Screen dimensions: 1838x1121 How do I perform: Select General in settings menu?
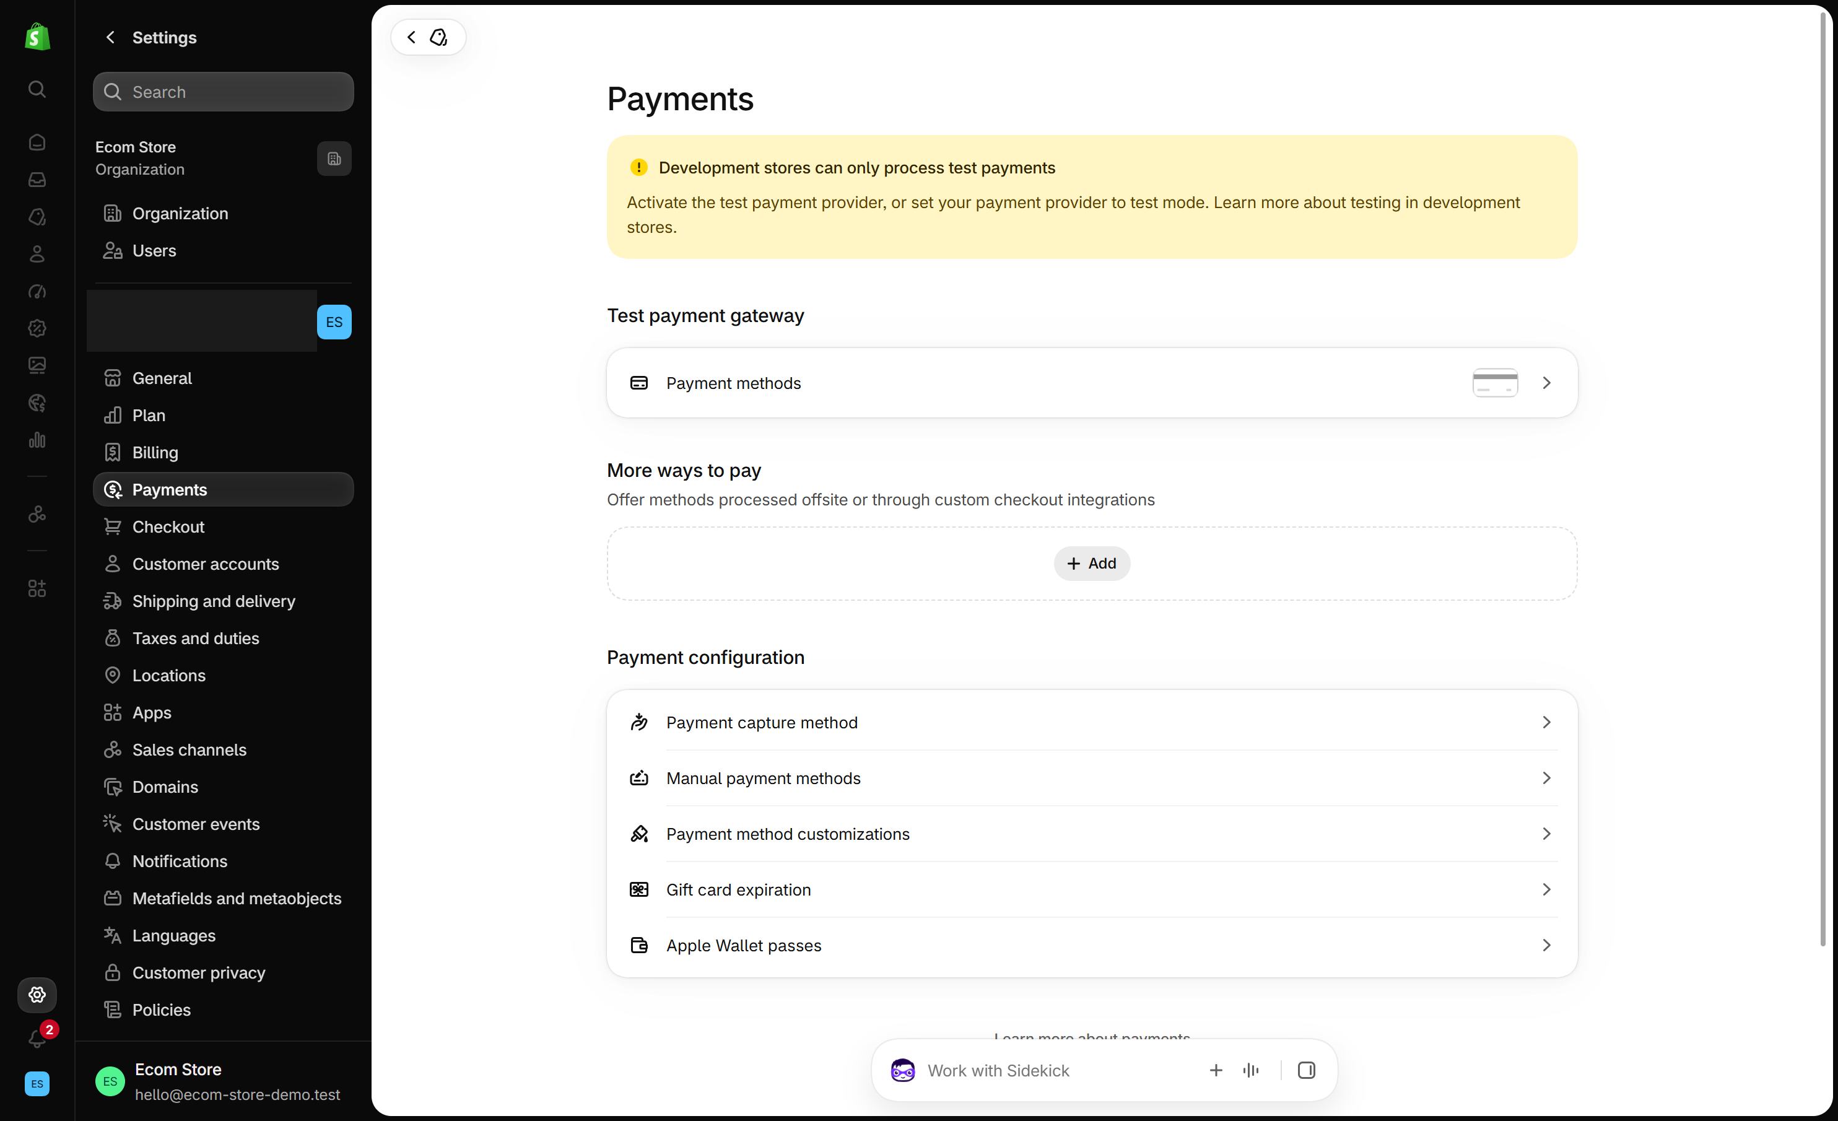(x=223, y=378)
